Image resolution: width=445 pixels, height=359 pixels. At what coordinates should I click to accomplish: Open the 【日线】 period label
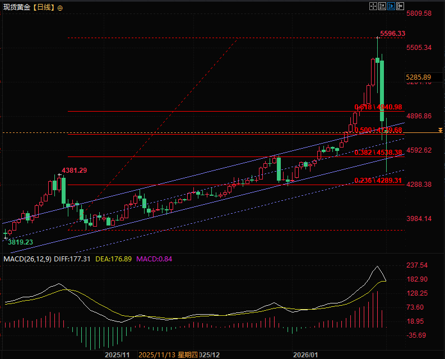44,7
